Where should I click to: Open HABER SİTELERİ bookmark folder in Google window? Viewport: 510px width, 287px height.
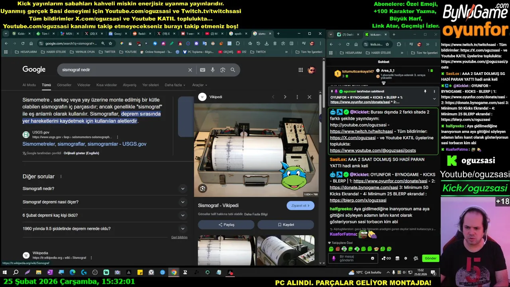coord(53,52)
